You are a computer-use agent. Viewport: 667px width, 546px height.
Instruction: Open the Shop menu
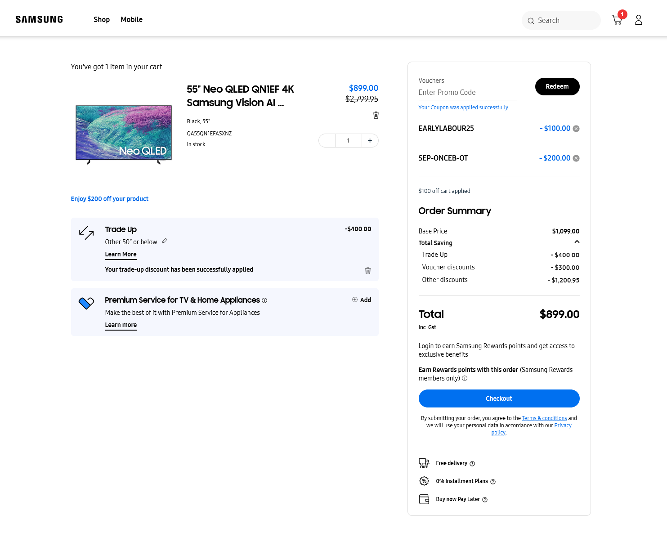102,20
